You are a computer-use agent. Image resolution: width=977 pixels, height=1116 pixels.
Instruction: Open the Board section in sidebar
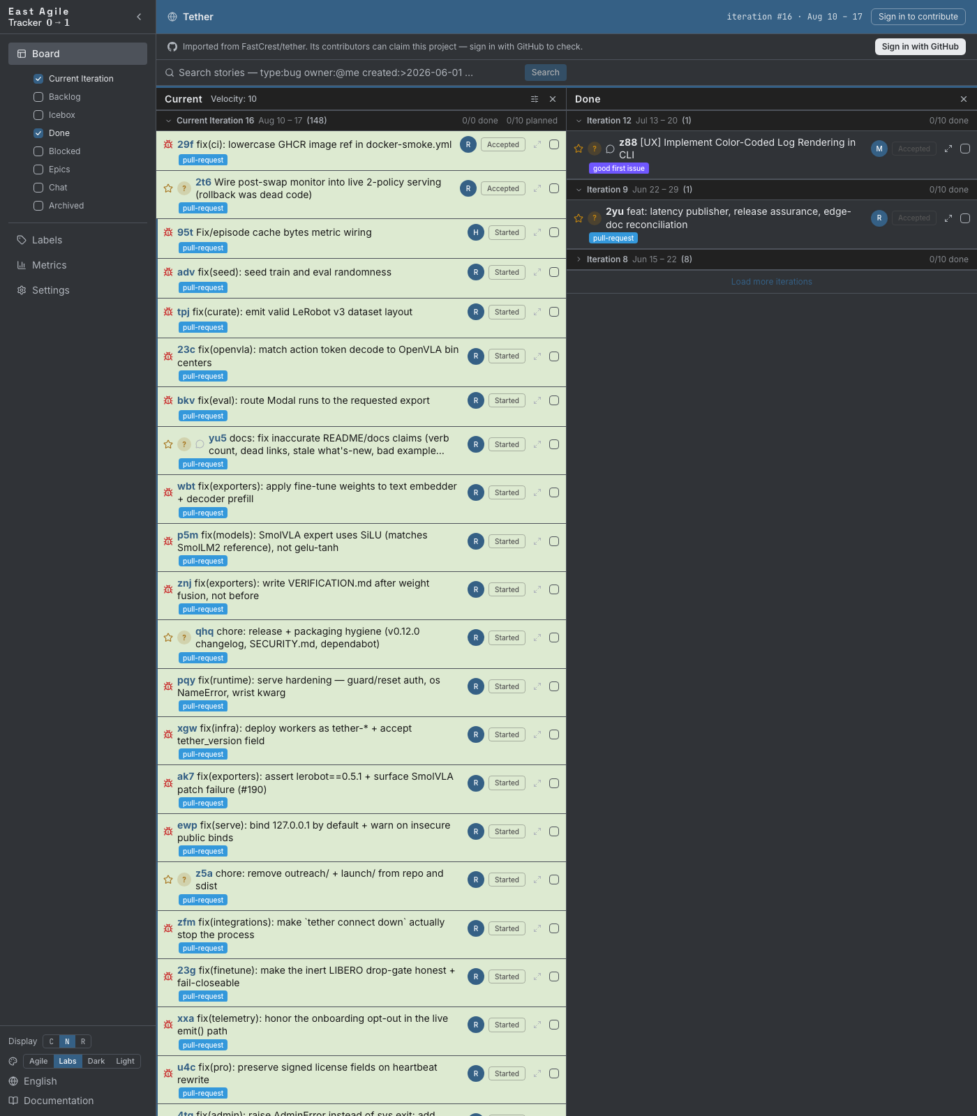77,54
